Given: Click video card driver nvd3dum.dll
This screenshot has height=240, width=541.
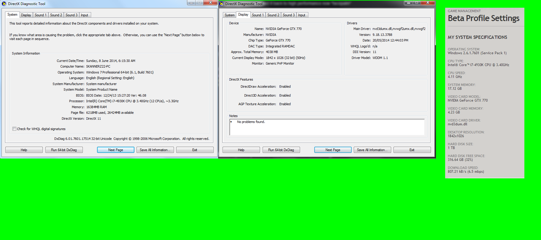Looking at the screenshot, I should 457,124.
